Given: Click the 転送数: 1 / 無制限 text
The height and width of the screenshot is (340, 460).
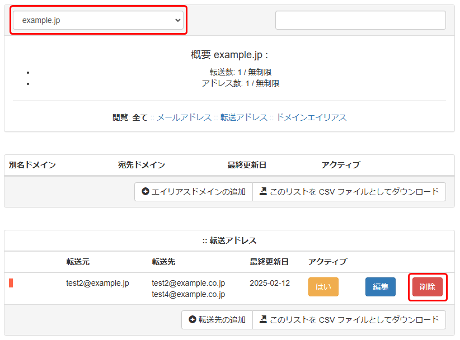Looking at the screenshot, I should 241,72.
